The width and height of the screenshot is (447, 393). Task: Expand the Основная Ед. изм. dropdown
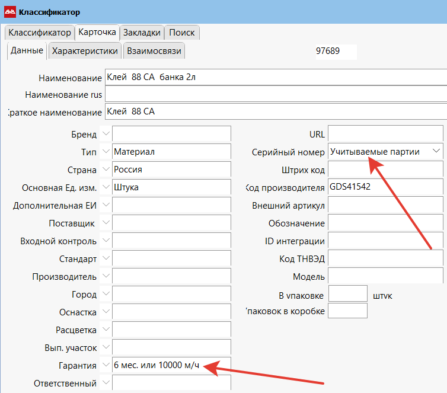[106, 187]
